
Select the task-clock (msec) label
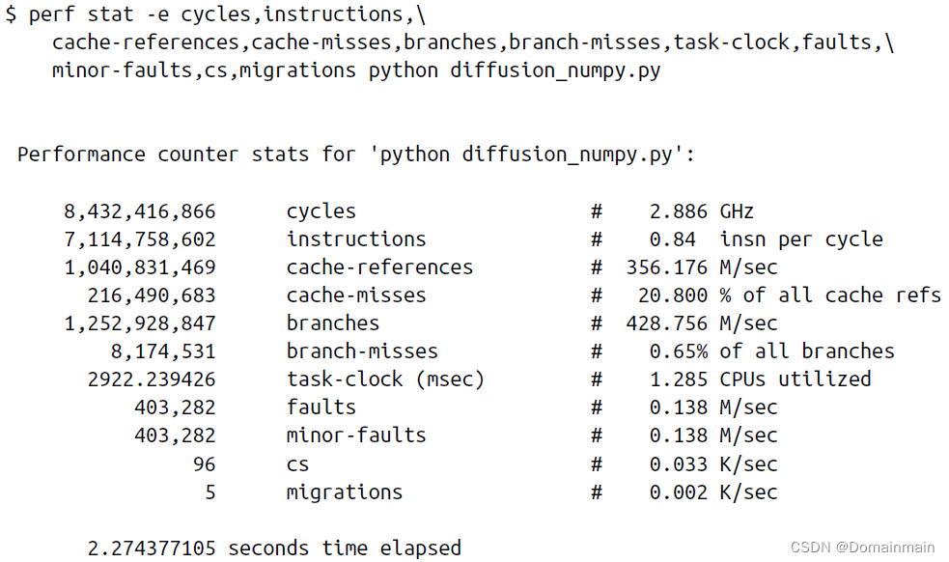385,379
